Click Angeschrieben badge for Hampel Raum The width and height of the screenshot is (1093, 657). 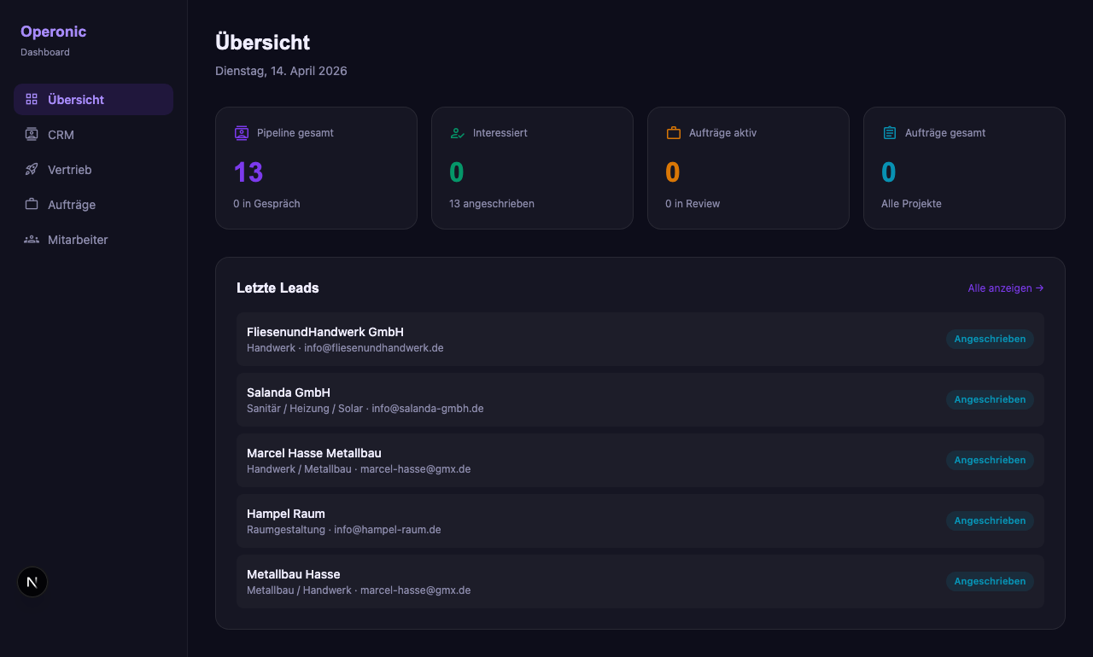pyautogui.click(x=990, y=520)
